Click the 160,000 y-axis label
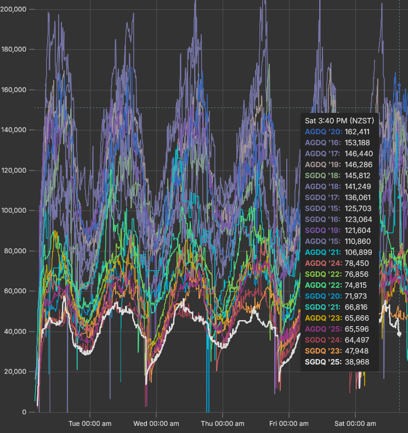408x433 pixels. pos(14,90)
